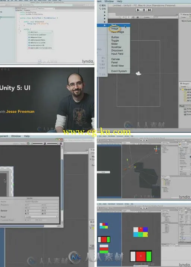Open Window menu above the Untitled Unity window
Screen dimensions: 191x267
109,1
